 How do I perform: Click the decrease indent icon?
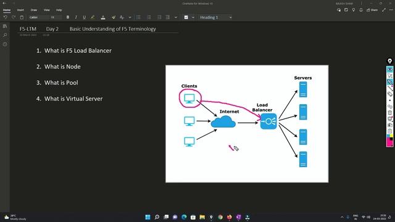(159, 17)
